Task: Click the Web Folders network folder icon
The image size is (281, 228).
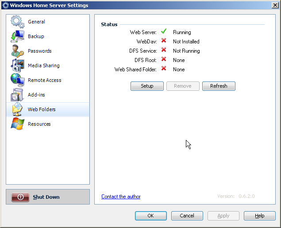Action: pos(17,109)
